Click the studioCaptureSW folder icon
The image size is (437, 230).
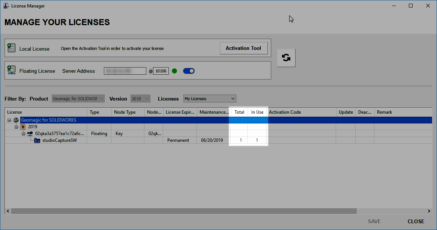pos(37,140)
